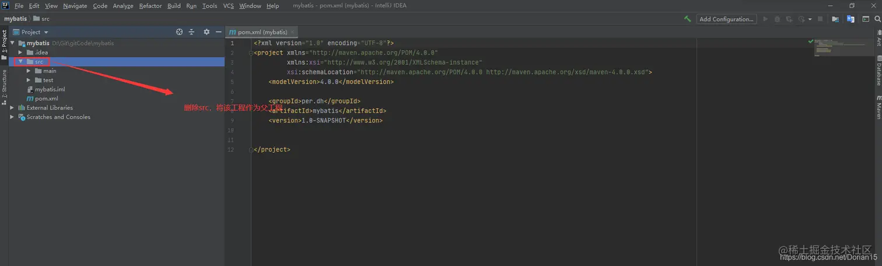Screen dimensions: 882x266
Task: Hide the Project panel with the minus icon
Action: tap(219, 32)
